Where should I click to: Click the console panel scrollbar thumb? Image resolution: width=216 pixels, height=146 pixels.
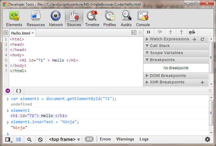point(211,113)
